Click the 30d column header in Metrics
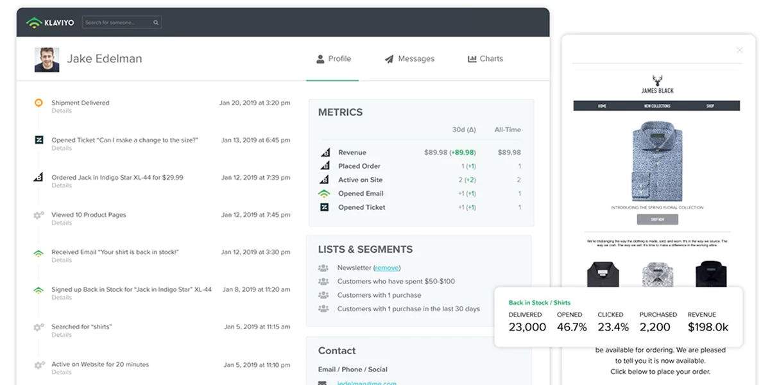Screen dimensions: 770x385 point(464,130)
